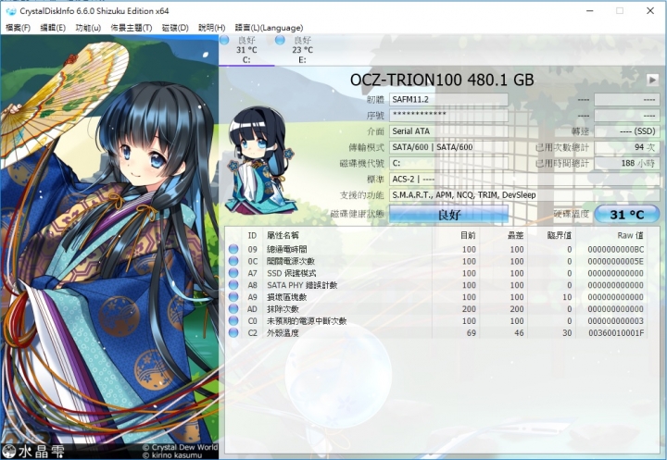Click the 水晶雫 logo at bottom left
The width and height of the screenshot is (667, 460).
point(33,452)
